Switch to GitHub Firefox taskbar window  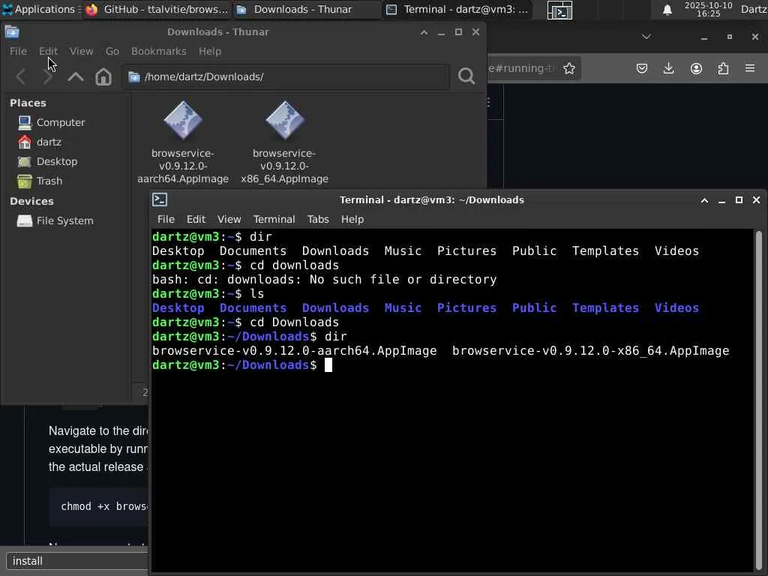point(156,9)
